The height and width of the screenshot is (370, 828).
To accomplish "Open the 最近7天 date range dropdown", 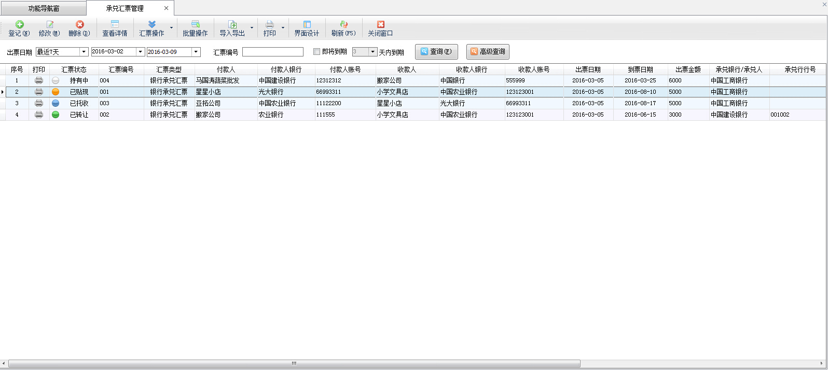I will click(84, 52).
